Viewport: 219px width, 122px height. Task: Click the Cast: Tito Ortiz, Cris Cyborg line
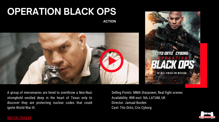(x=131, y=108)
